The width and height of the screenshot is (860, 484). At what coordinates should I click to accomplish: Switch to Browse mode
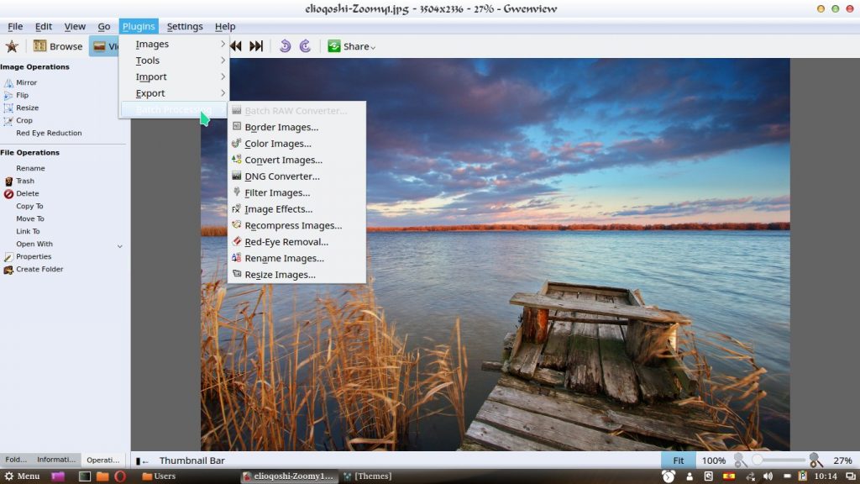[x=58, y=47]
